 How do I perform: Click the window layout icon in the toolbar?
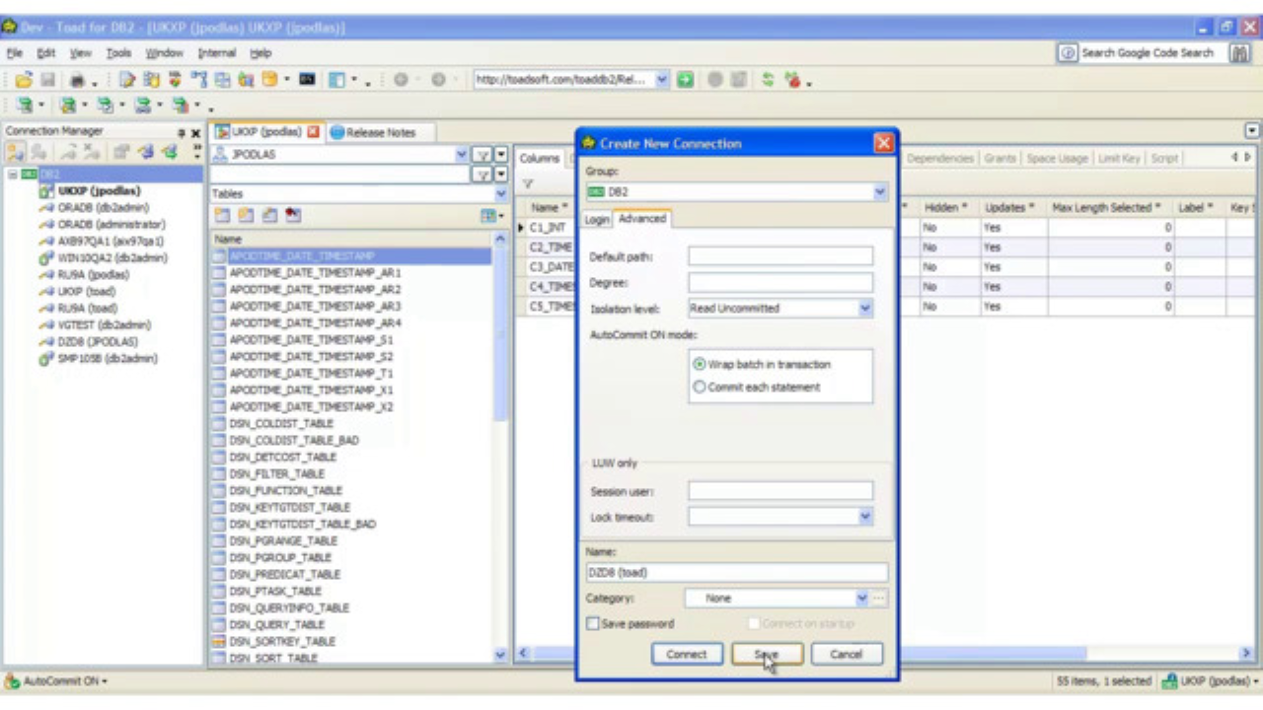336,80
